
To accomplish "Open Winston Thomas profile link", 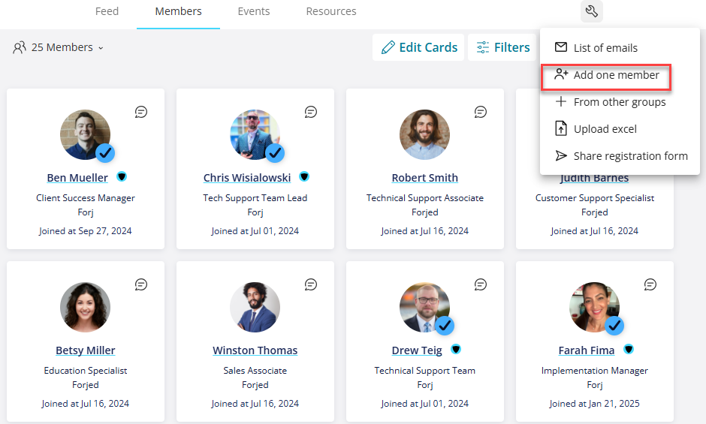I will pos(255,350).
